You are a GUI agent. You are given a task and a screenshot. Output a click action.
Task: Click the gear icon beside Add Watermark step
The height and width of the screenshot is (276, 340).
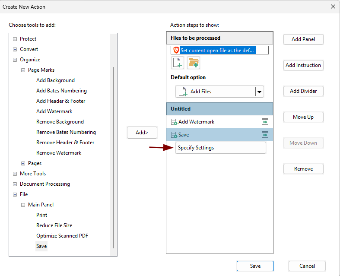pyautogui.click(x=175, y=122)
